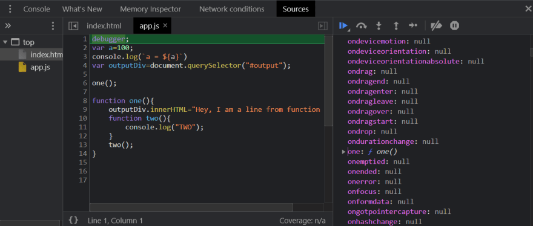Select the app.js editor tab
Screen dimensions: 533x226
coord(149,26)
